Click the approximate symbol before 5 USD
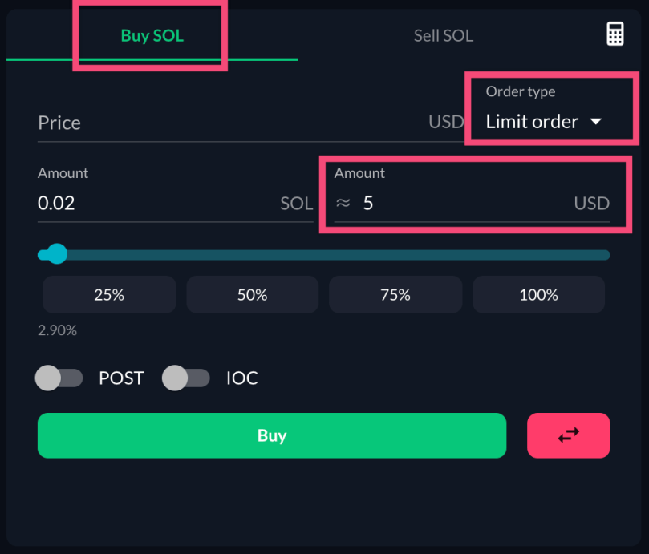The image size is (649, 554). (343, 203)
